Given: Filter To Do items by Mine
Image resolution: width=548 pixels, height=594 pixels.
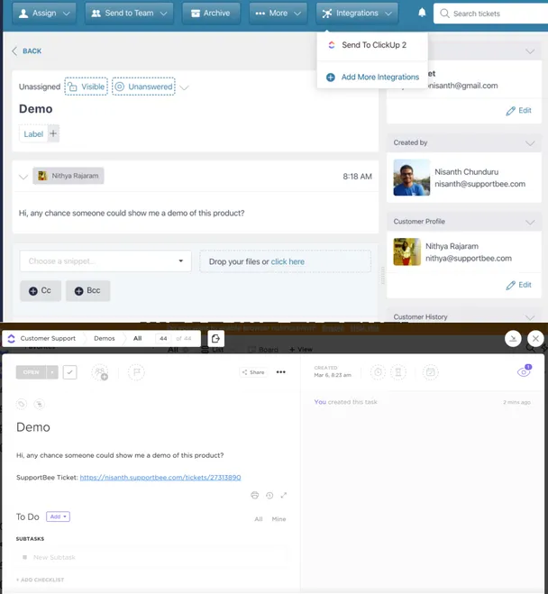Looking at the screenshot, I should [x=279, y=519].
